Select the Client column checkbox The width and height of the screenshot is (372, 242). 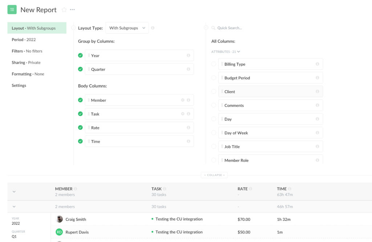point(214,91)
